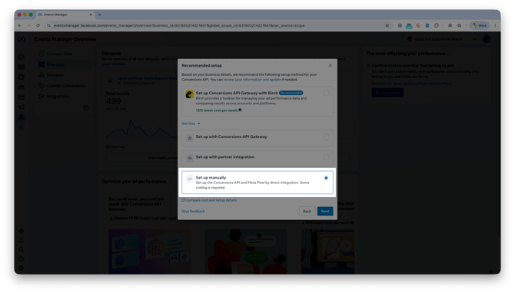Open Datasets in the left navigation
The image size is (515, 293).
coord(55,75)
